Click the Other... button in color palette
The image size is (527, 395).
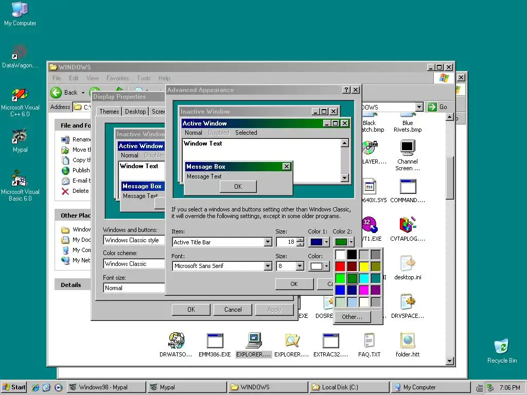(352, 316)
